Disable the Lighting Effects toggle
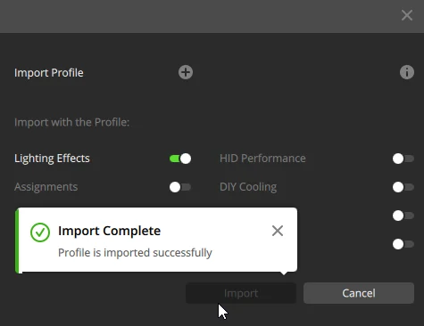The width and height of the screenshot is (424, 326). point(180,159)
